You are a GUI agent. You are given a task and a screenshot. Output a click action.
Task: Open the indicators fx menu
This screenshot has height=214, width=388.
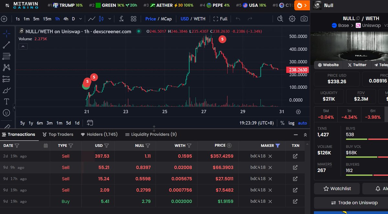pos(122,19)
